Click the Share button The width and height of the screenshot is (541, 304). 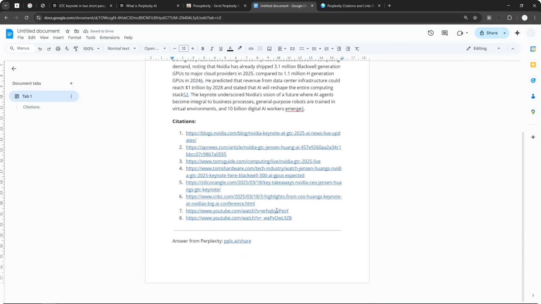[x=491, y=33]
